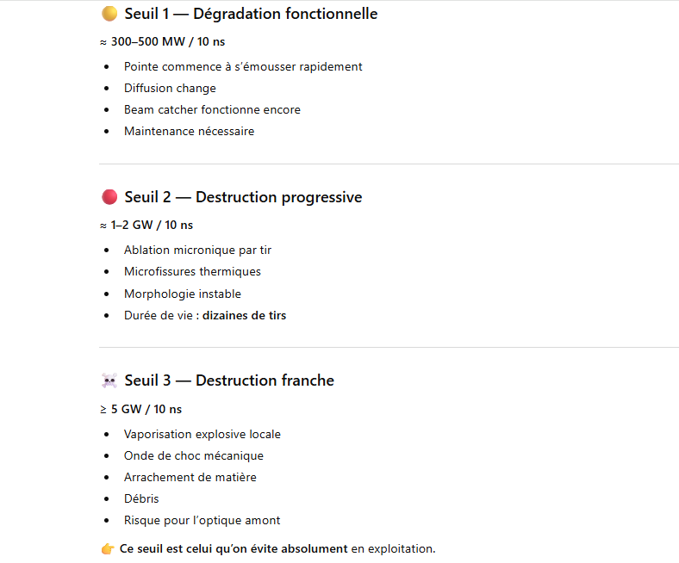
Task: Click the "Seuil 2 — Destruction progressive" heading
Action: [243, 197]
